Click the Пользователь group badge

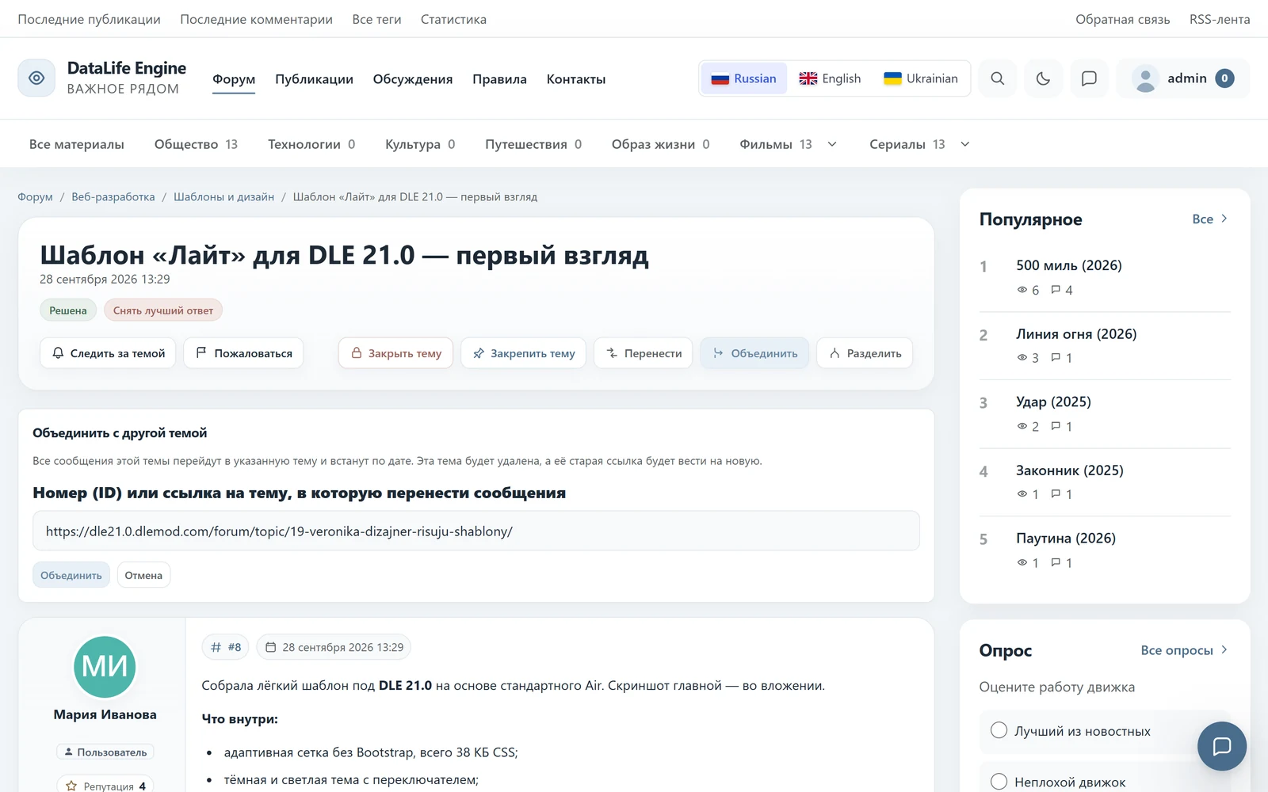pyautogui.click(x=105, y=752)
